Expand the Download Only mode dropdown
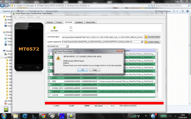The height and width of the screenshot is (119, 191). tap(67, 46)
